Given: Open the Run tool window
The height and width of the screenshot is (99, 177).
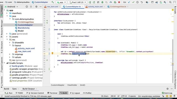Looking at the screenshot, I should coord(9,93).
